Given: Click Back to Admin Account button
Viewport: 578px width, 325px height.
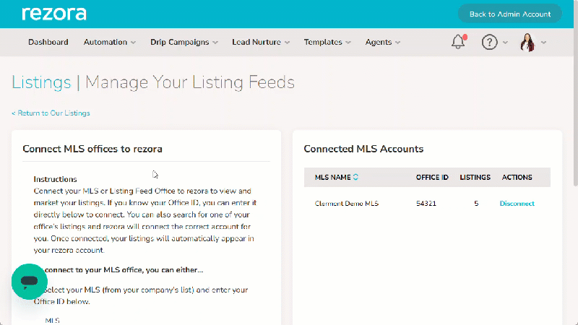Looking at the screenshot, I should (510, 14).
